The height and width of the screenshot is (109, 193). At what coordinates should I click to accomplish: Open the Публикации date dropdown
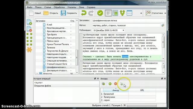point(123,30)
